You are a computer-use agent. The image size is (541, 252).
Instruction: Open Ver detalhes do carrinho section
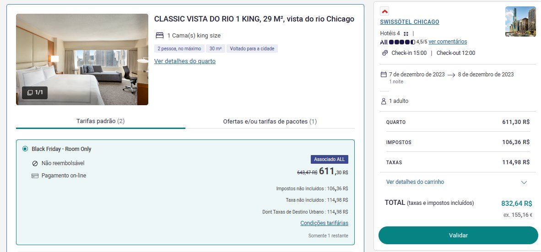[415, 182]
